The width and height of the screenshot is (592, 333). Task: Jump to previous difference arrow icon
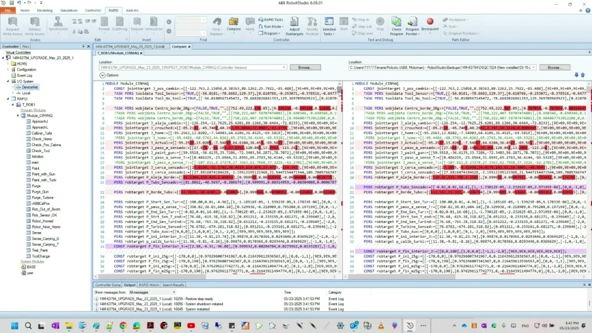click(x=582, y=75)
